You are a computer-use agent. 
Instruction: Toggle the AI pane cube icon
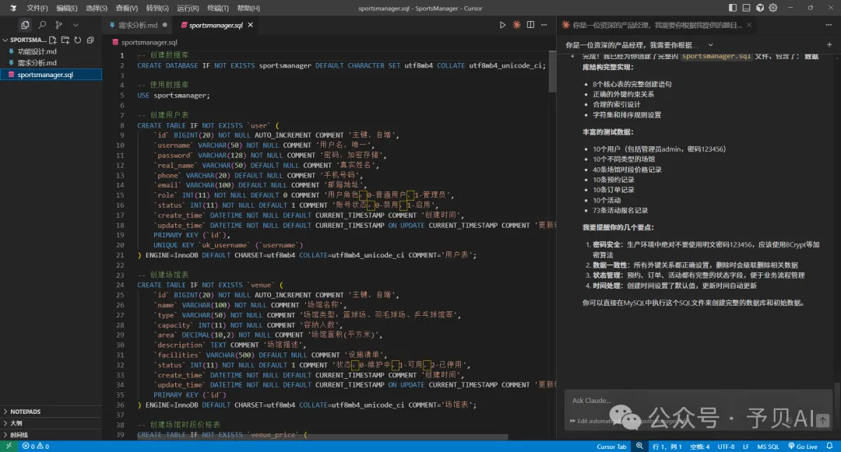pos(759,8)
